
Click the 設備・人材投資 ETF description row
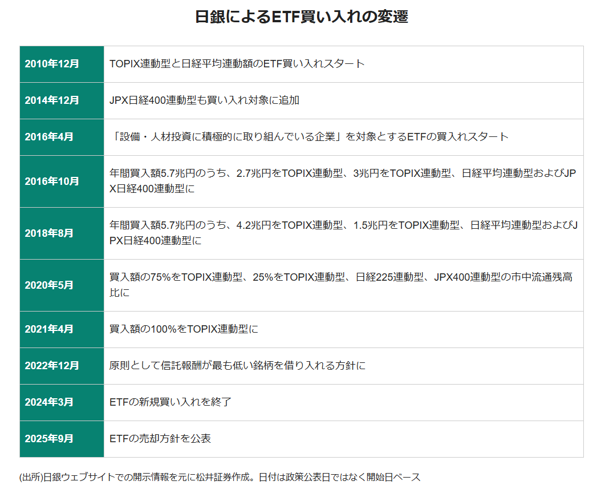coord(308,137)
